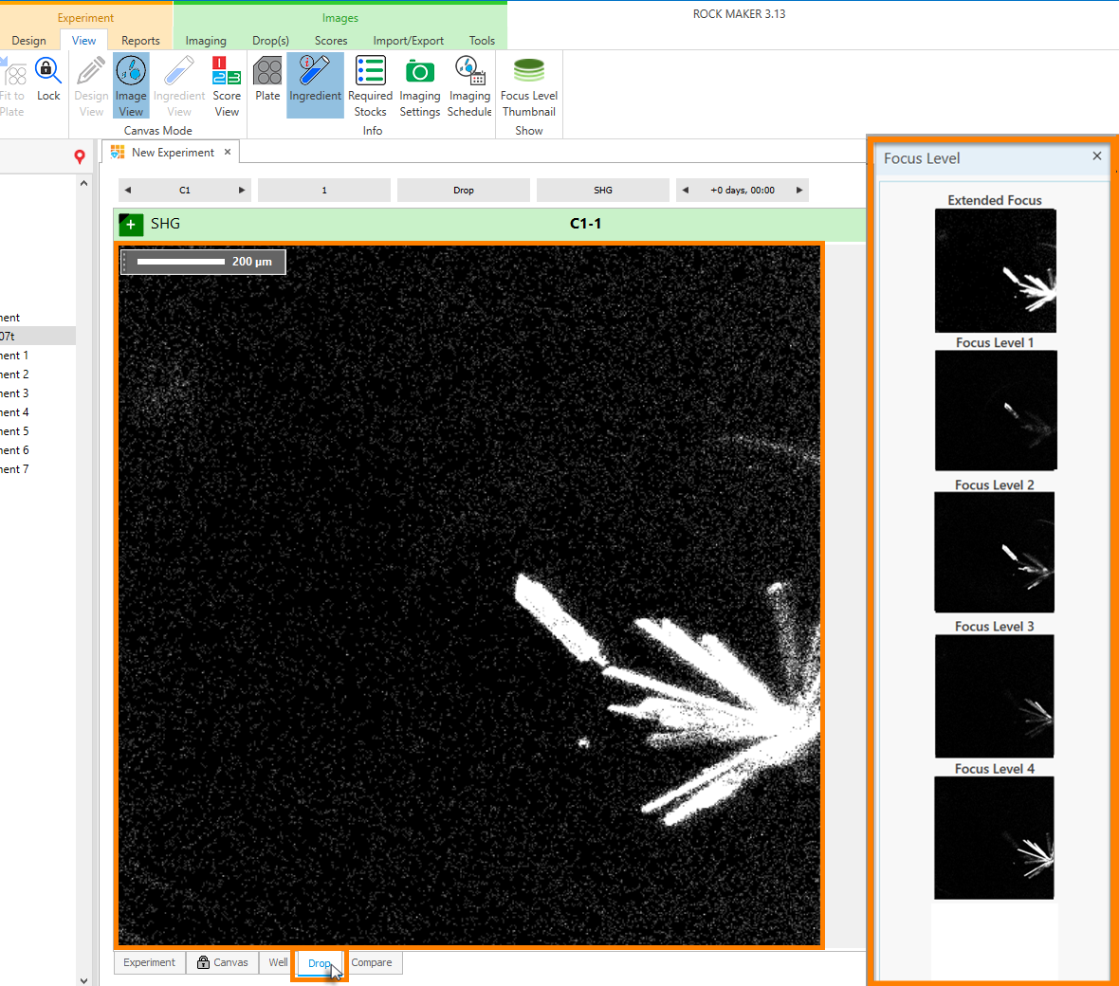Viewport: 1119px width, 986px height.
Task: Go to the previous imaging time point
Action: point(684,190)
